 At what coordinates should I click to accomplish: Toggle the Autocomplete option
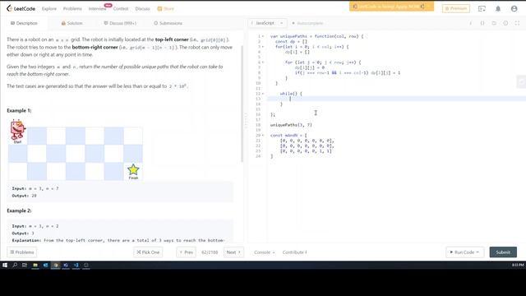tap(307, 23)
